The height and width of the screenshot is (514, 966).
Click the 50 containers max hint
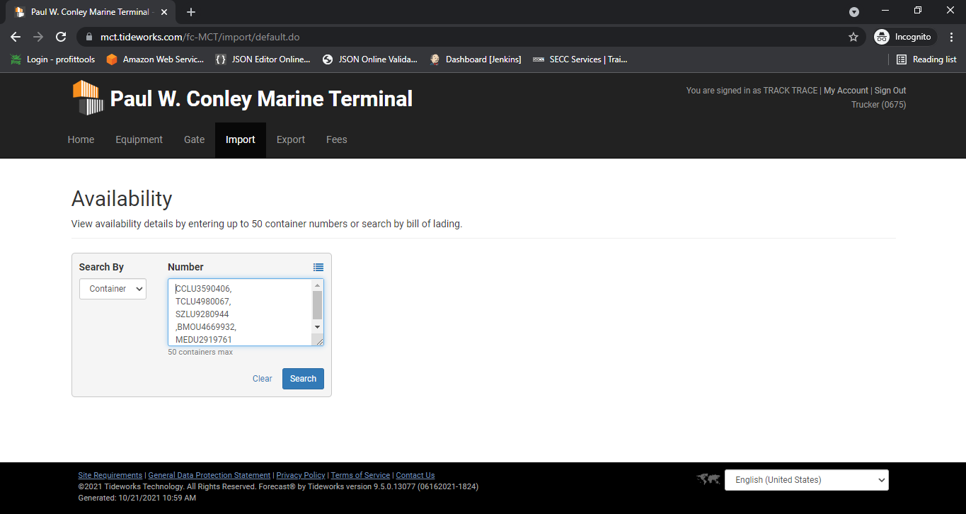200,352
